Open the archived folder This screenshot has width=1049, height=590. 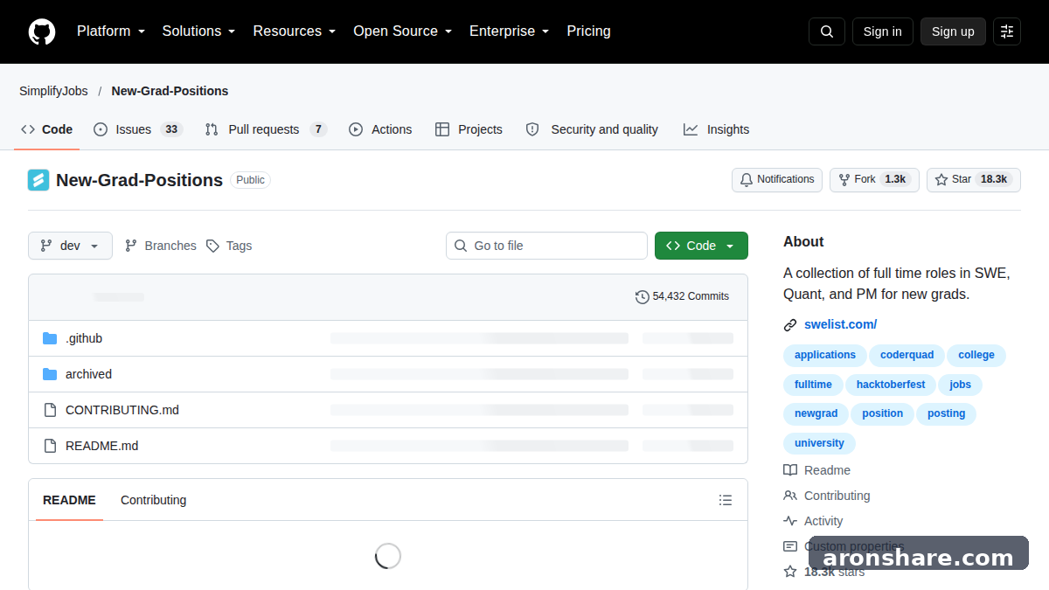click(88, 374)
